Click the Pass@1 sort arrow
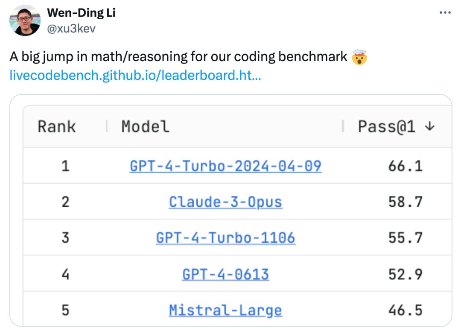Screen dimensions: 461x329 pyautogui.click(x=430, y=126)
